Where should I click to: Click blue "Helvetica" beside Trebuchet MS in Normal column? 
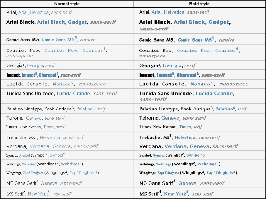pyautogui.click(x=50, y=138)
